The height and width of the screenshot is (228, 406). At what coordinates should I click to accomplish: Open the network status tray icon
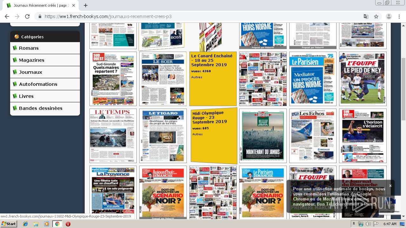point(361,224)
